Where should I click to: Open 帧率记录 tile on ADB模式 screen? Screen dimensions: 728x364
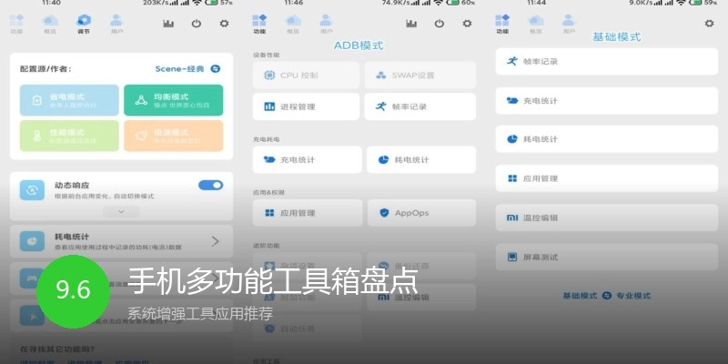click(420, 106)
